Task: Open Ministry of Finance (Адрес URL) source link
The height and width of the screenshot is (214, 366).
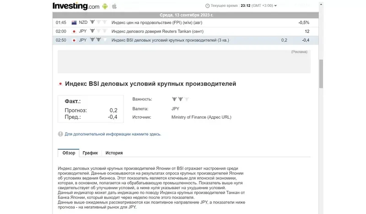Action: tap(201, 117)
